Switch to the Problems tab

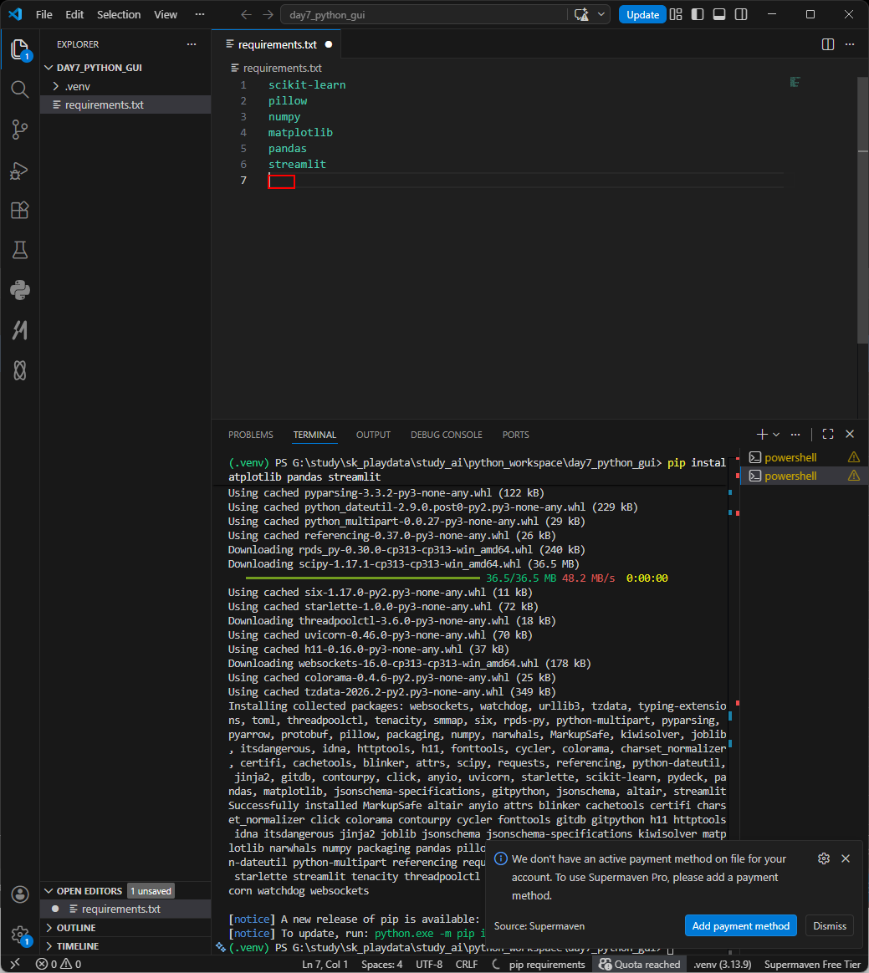coord(251,435)
